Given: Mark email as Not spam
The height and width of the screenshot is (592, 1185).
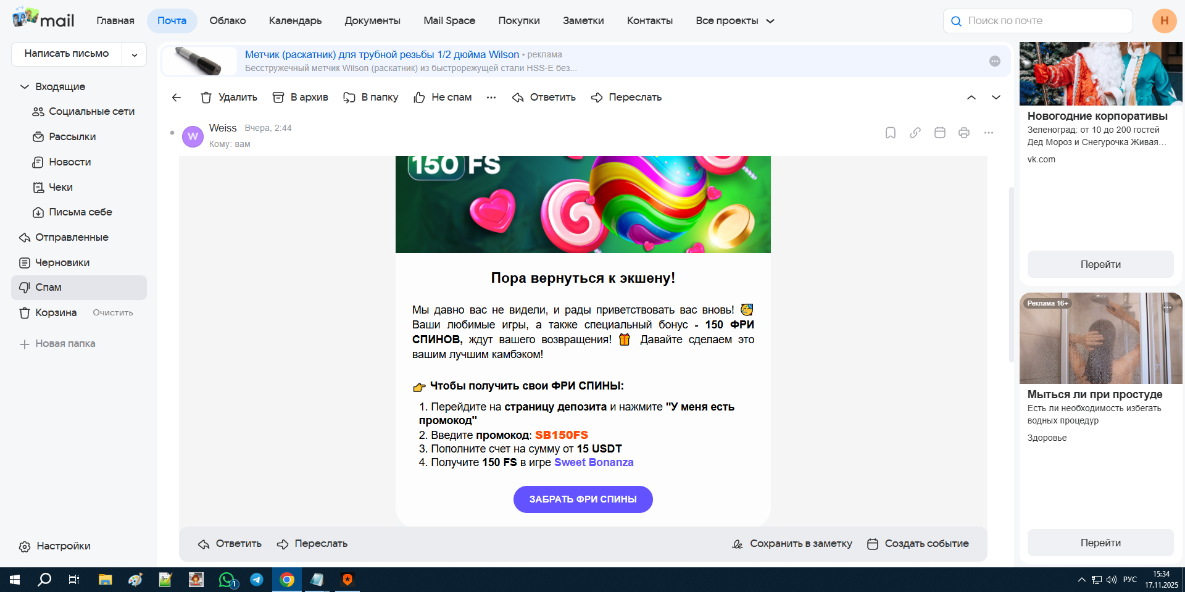Looking at the screenshot, I should (x=443, y=98).
